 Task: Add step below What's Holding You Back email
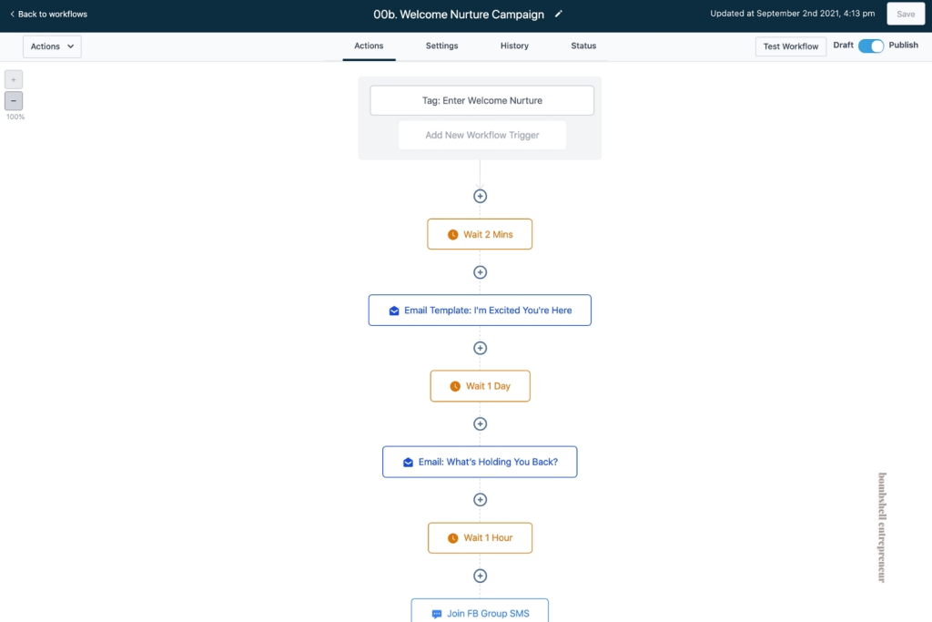[x=480, y=499]
